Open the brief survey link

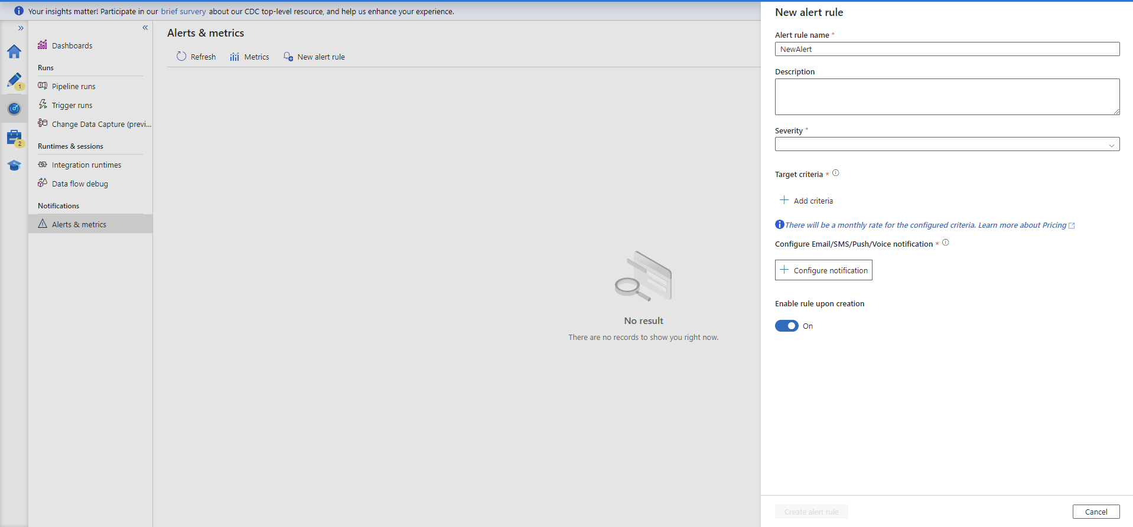coord(183,11)
